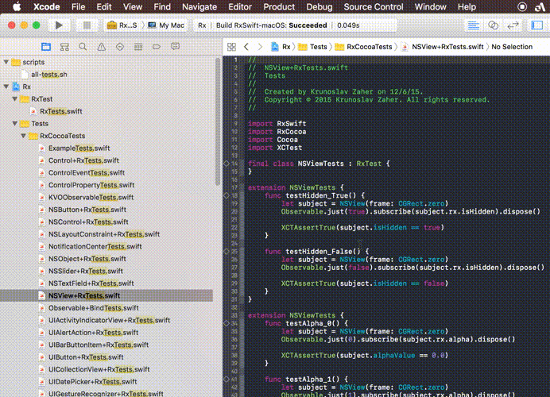Run the build with the Play button

point(59,25)
